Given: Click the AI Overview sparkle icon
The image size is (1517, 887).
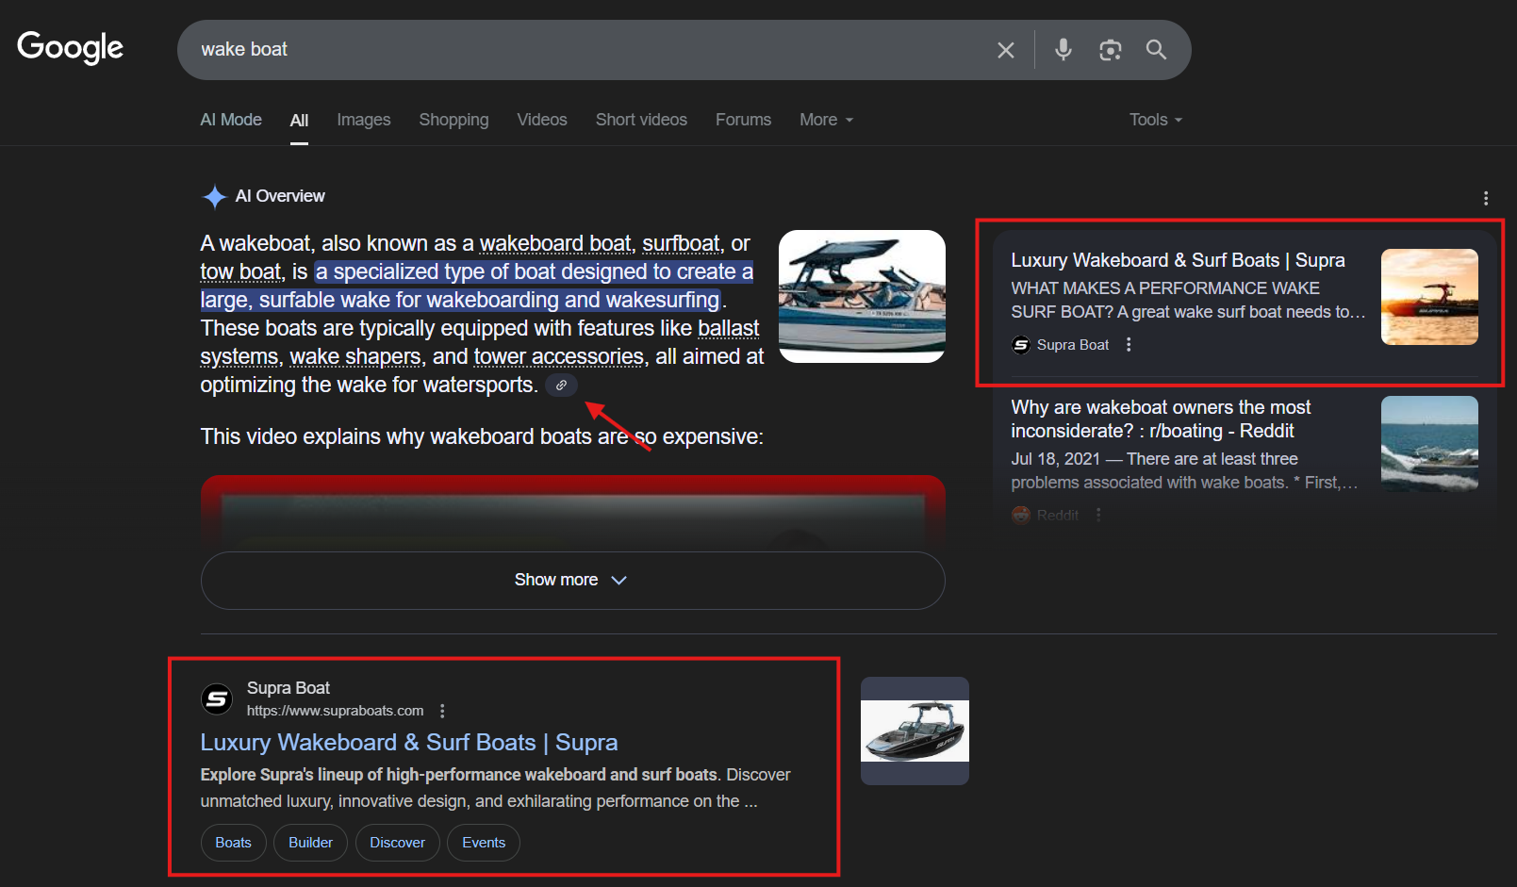Looking at the screenshot, I should click(x=215, y=196).
